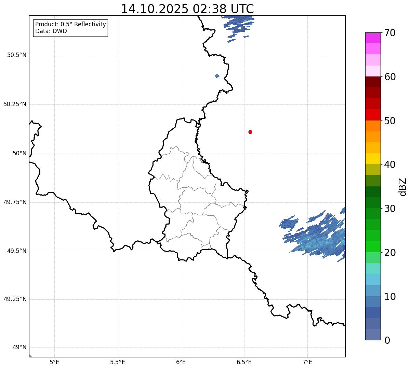
Task: Click the latitude label "49°N"
Action: pos(19,347)
